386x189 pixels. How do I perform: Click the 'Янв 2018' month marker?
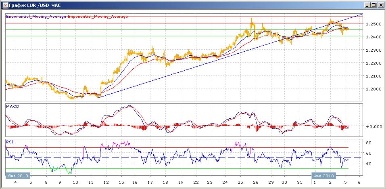[x=18, y=176]
